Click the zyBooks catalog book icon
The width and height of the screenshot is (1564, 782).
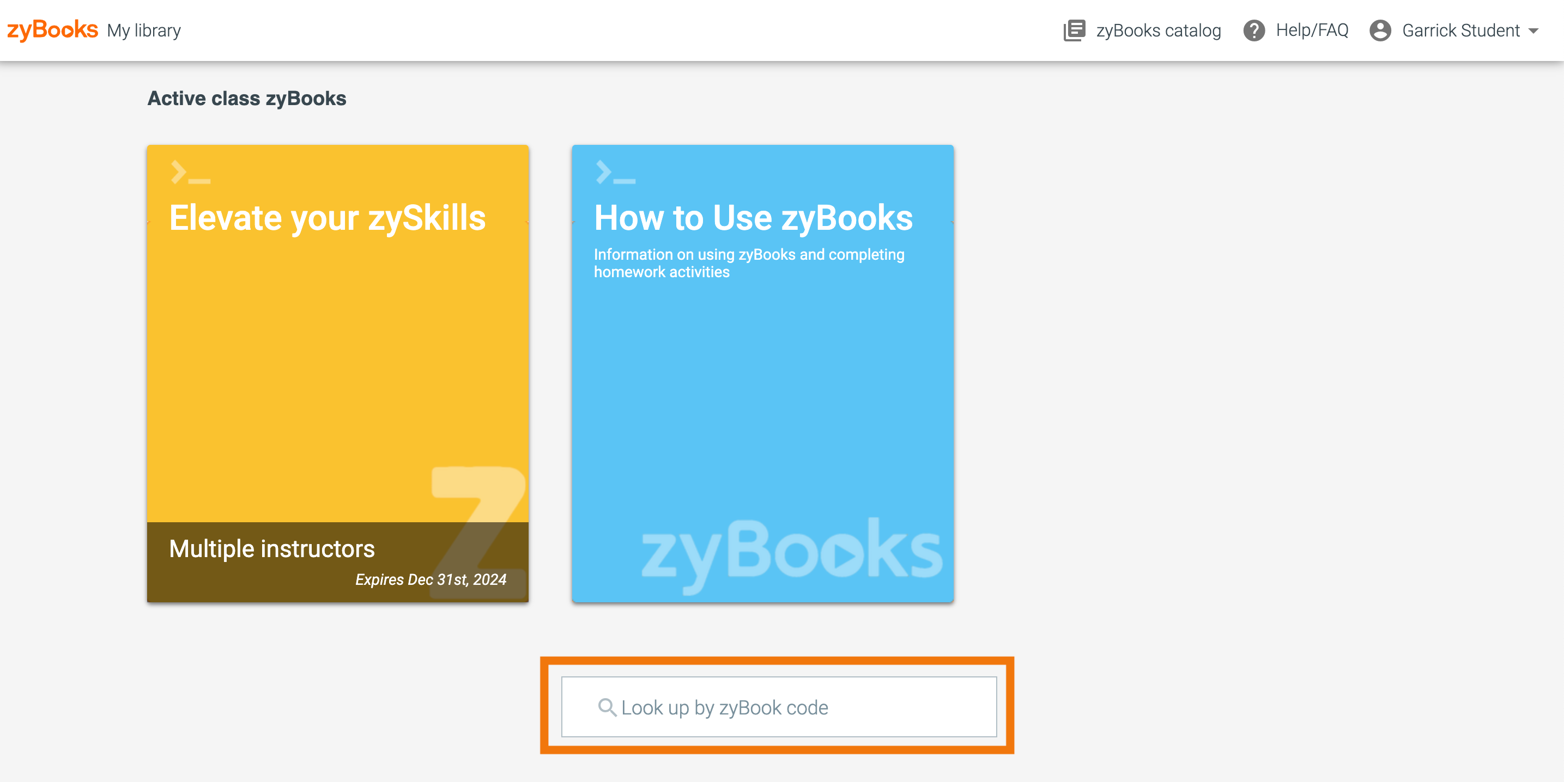point(1074,30)
